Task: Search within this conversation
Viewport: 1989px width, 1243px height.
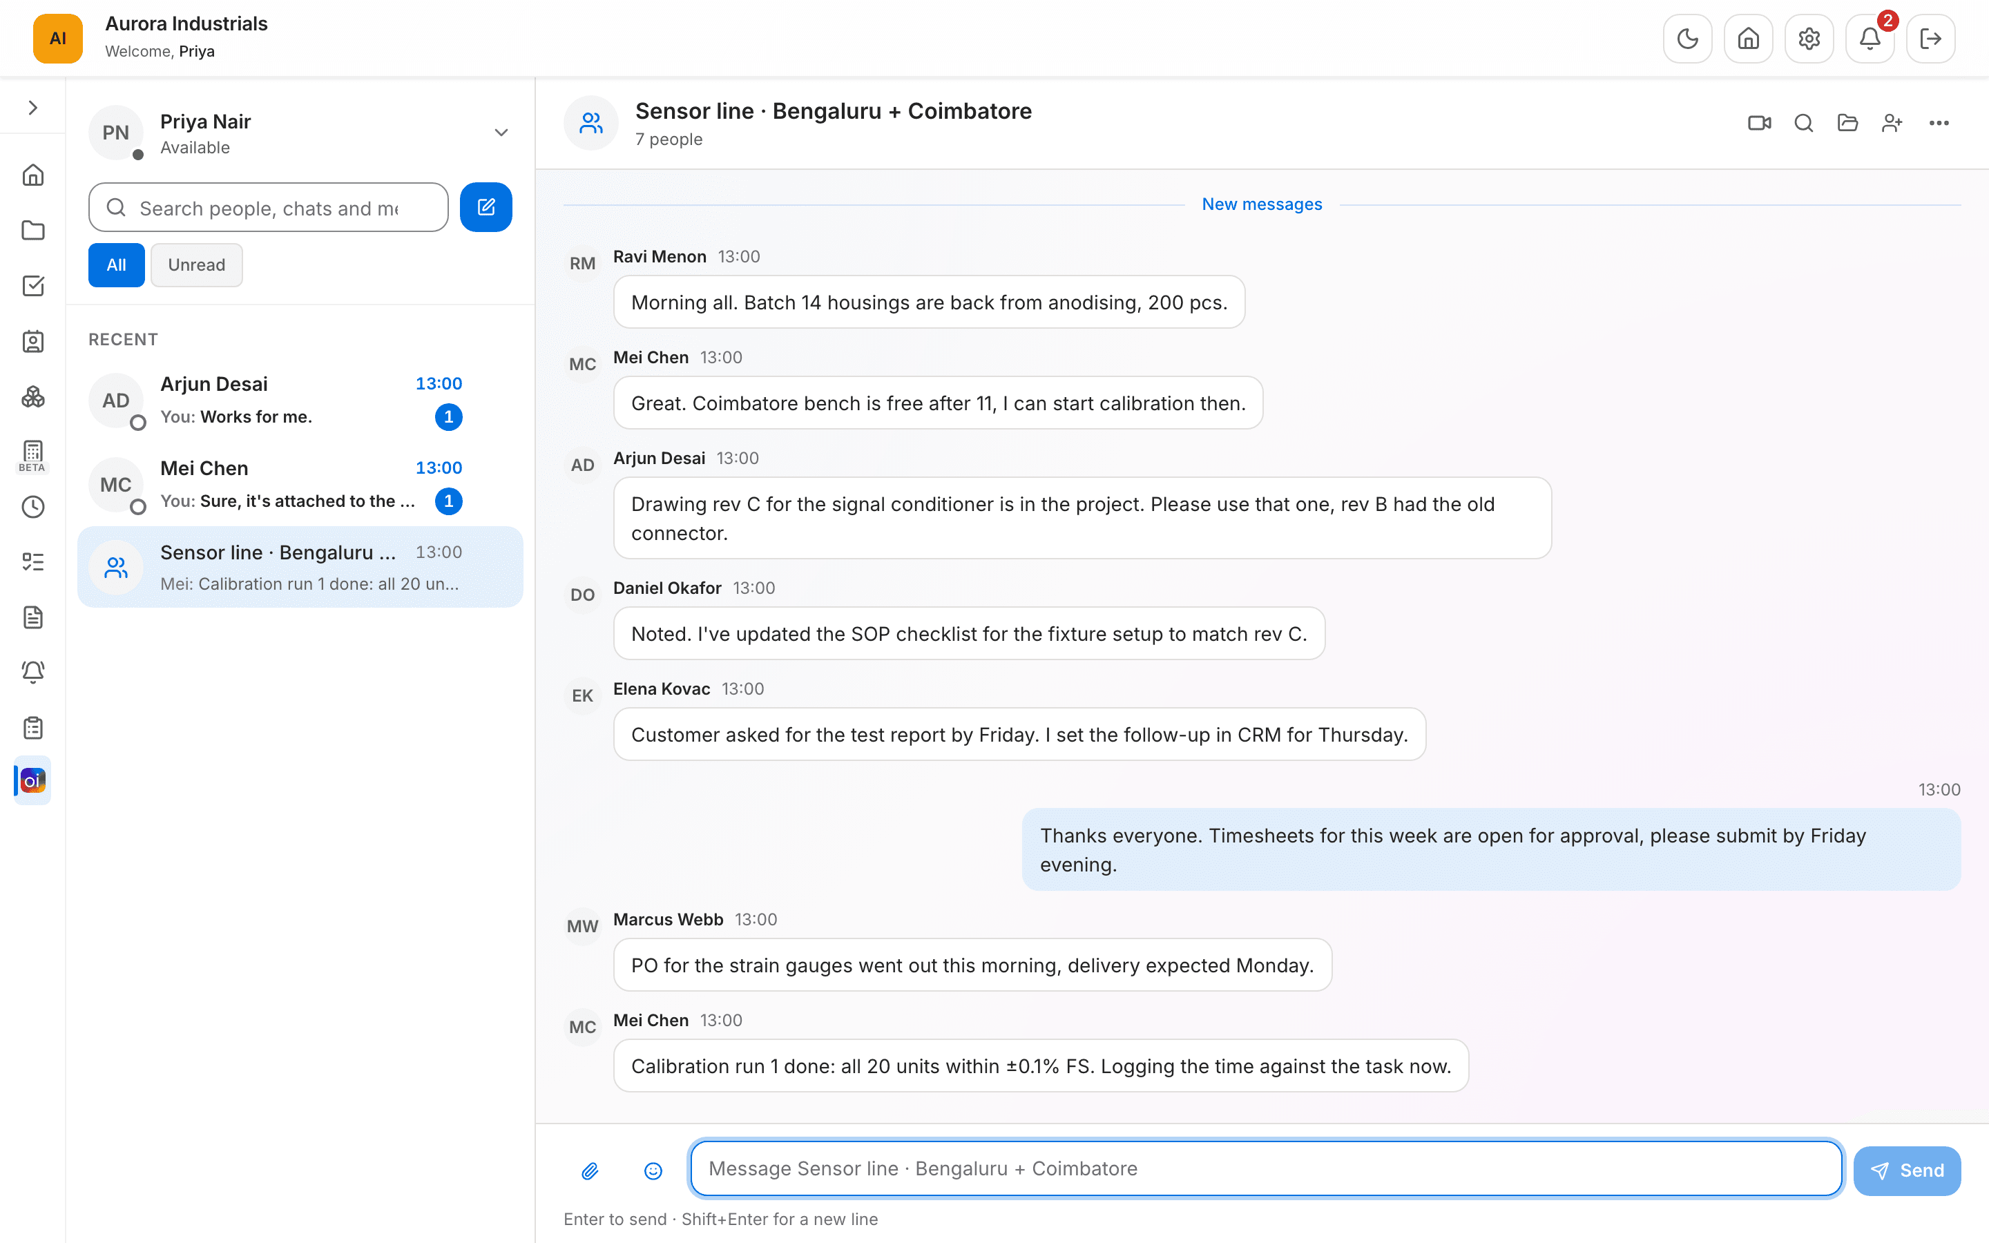Action: click(x=1804, y=124)
